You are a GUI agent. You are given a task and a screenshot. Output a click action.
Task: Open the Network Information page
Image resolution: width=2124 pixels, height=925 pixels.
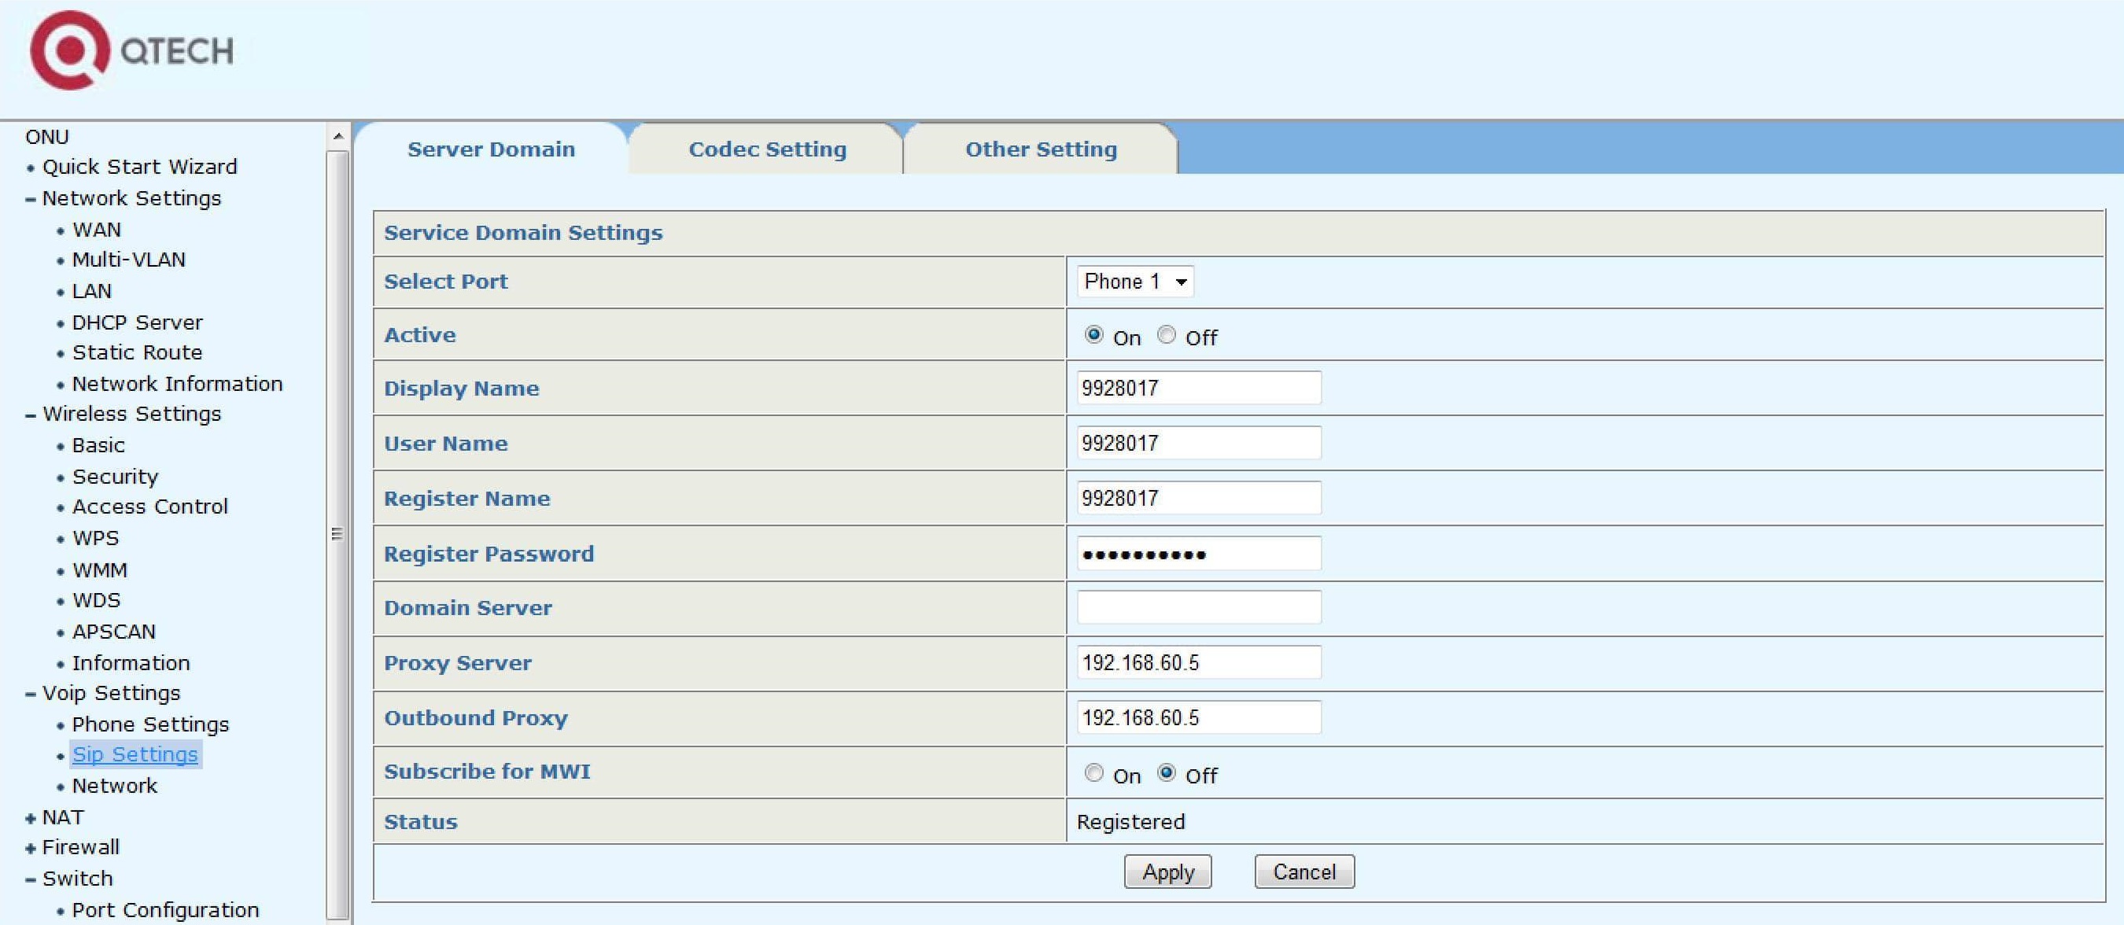tap(177, 384)
